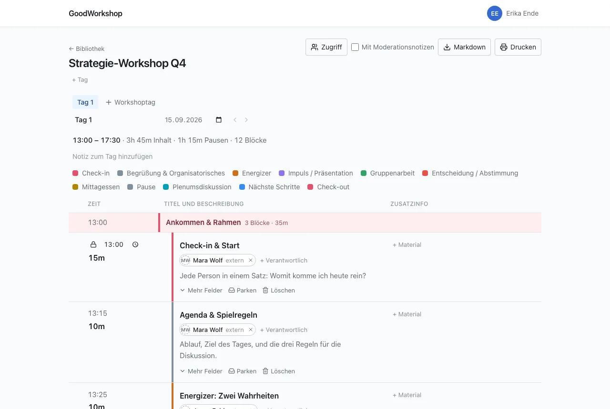Enable the Mit Moderationsnotizen checkbox
610x409 pixels.
click(x=355, y=47)
